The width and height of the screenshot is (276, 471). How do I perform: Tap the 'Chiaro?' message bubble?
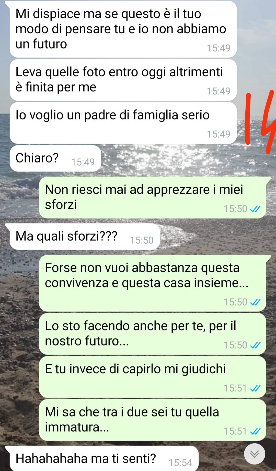click(55, 158)
